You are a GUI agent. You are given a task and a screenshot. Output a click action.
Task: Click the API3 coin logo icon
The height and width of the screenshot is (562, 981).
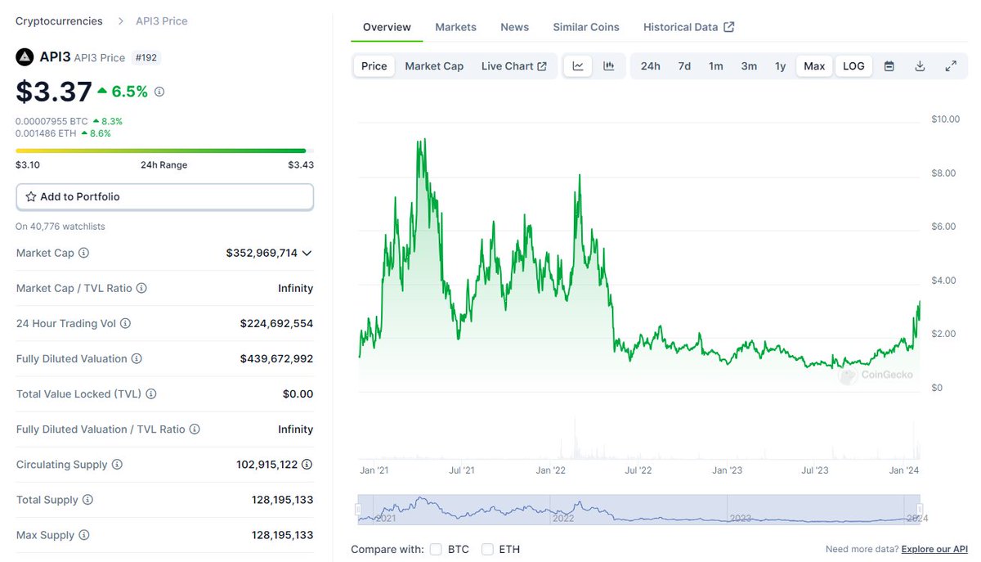(25, 57)
